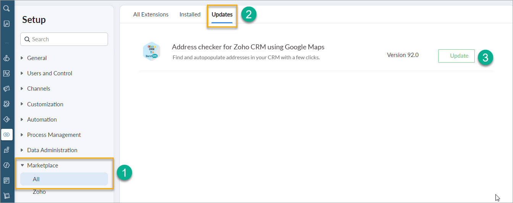Expand the Customization section arrow
Image resolution: width=513 pixels, height=203 pixels.
22,104
